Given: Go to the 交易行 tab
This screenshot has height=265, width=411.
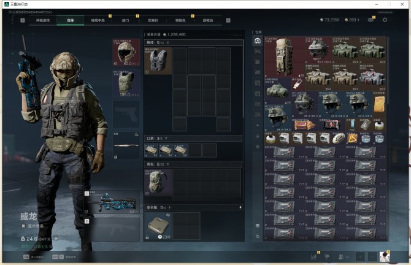Looking at the screenshot, I should [153, 20].
